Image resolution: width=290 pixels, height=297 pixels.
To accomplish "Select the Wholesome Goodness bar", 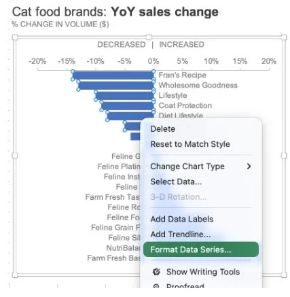I will [116, 86].
